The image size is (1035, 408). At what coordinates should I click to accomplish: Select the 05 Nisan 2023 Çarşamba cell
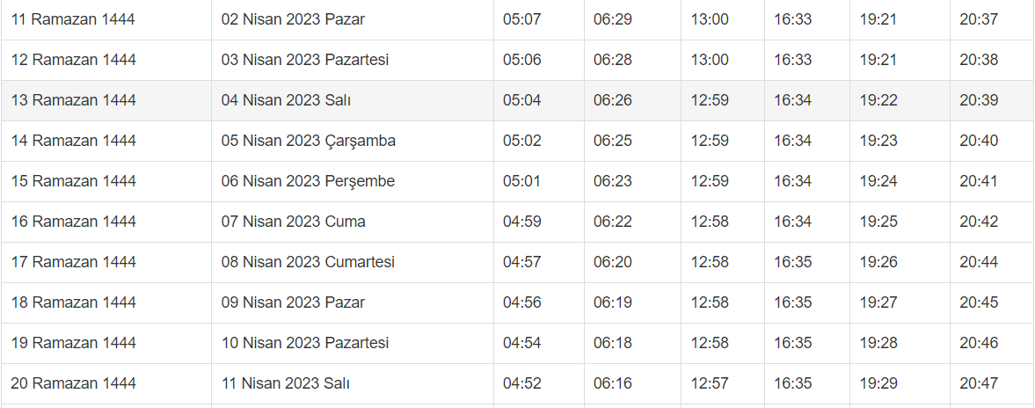(x=309, y=141)
